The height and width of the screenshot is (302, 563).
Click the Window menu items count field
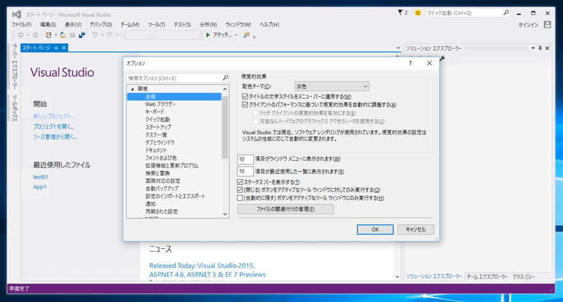point(245,159)
